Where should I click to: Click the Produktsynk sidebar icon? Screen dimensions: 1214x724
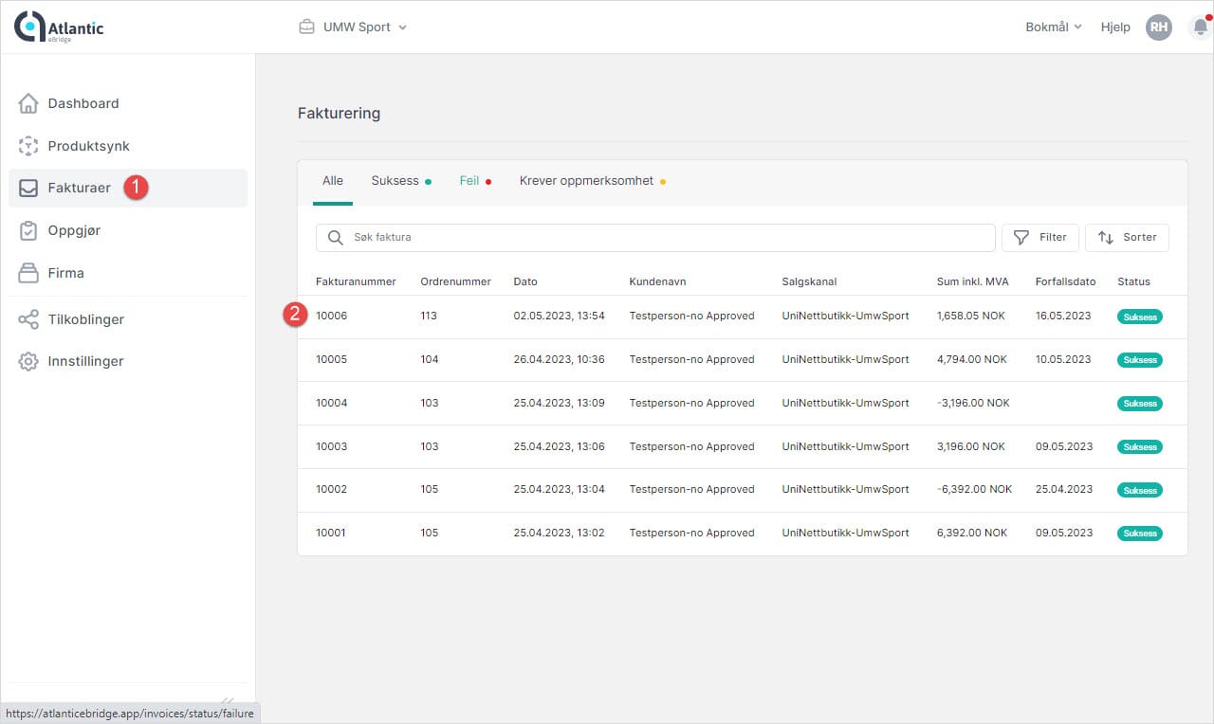coord(28,146)
